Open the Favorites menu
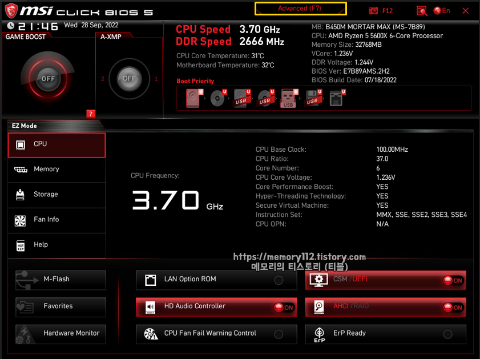Image resolution: width=480 pixels, height=359 pixels. coord(60,307)
